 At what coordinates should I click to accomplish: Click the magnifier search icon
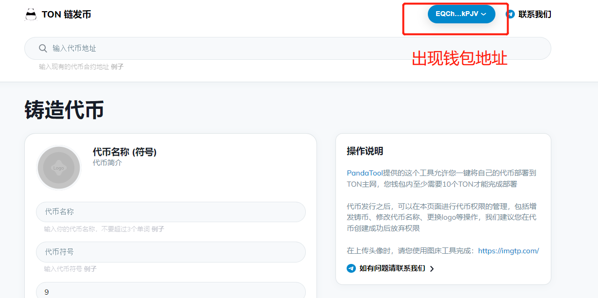pos(43,49)
